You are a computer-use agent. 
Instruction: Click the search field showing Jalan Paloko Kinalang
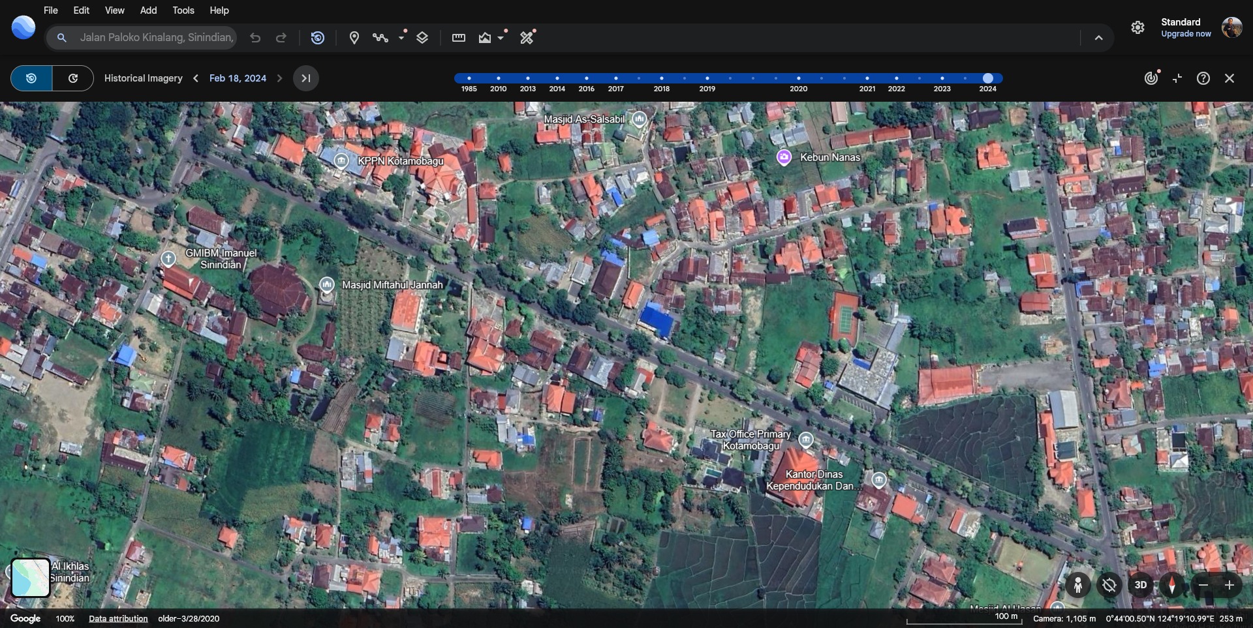tap(141, 38)
